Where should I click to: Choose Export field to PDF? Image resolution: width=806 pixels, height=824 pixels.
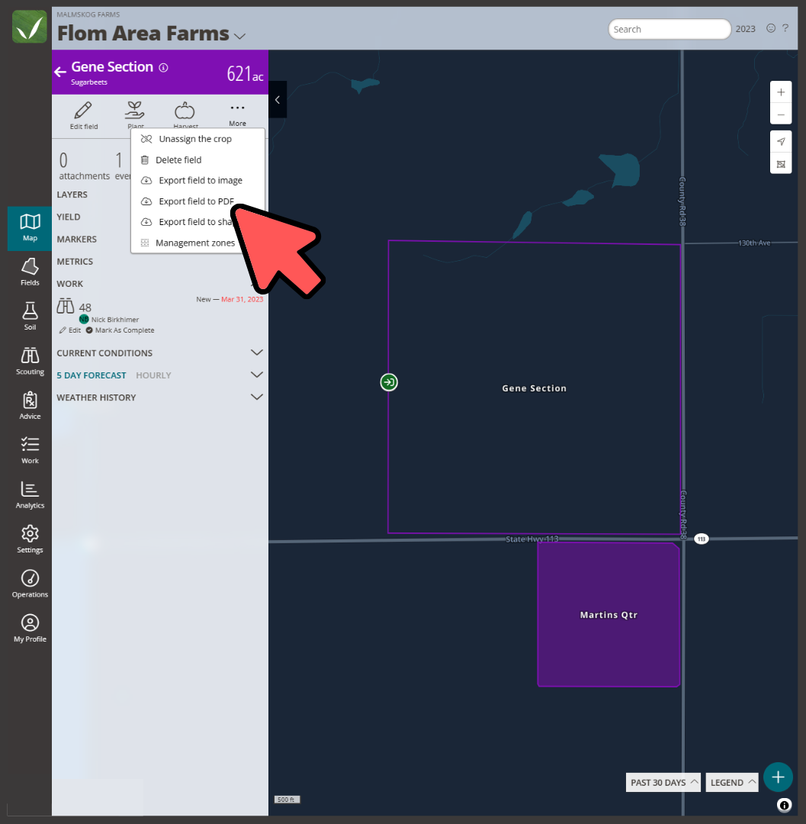(197, 201)
